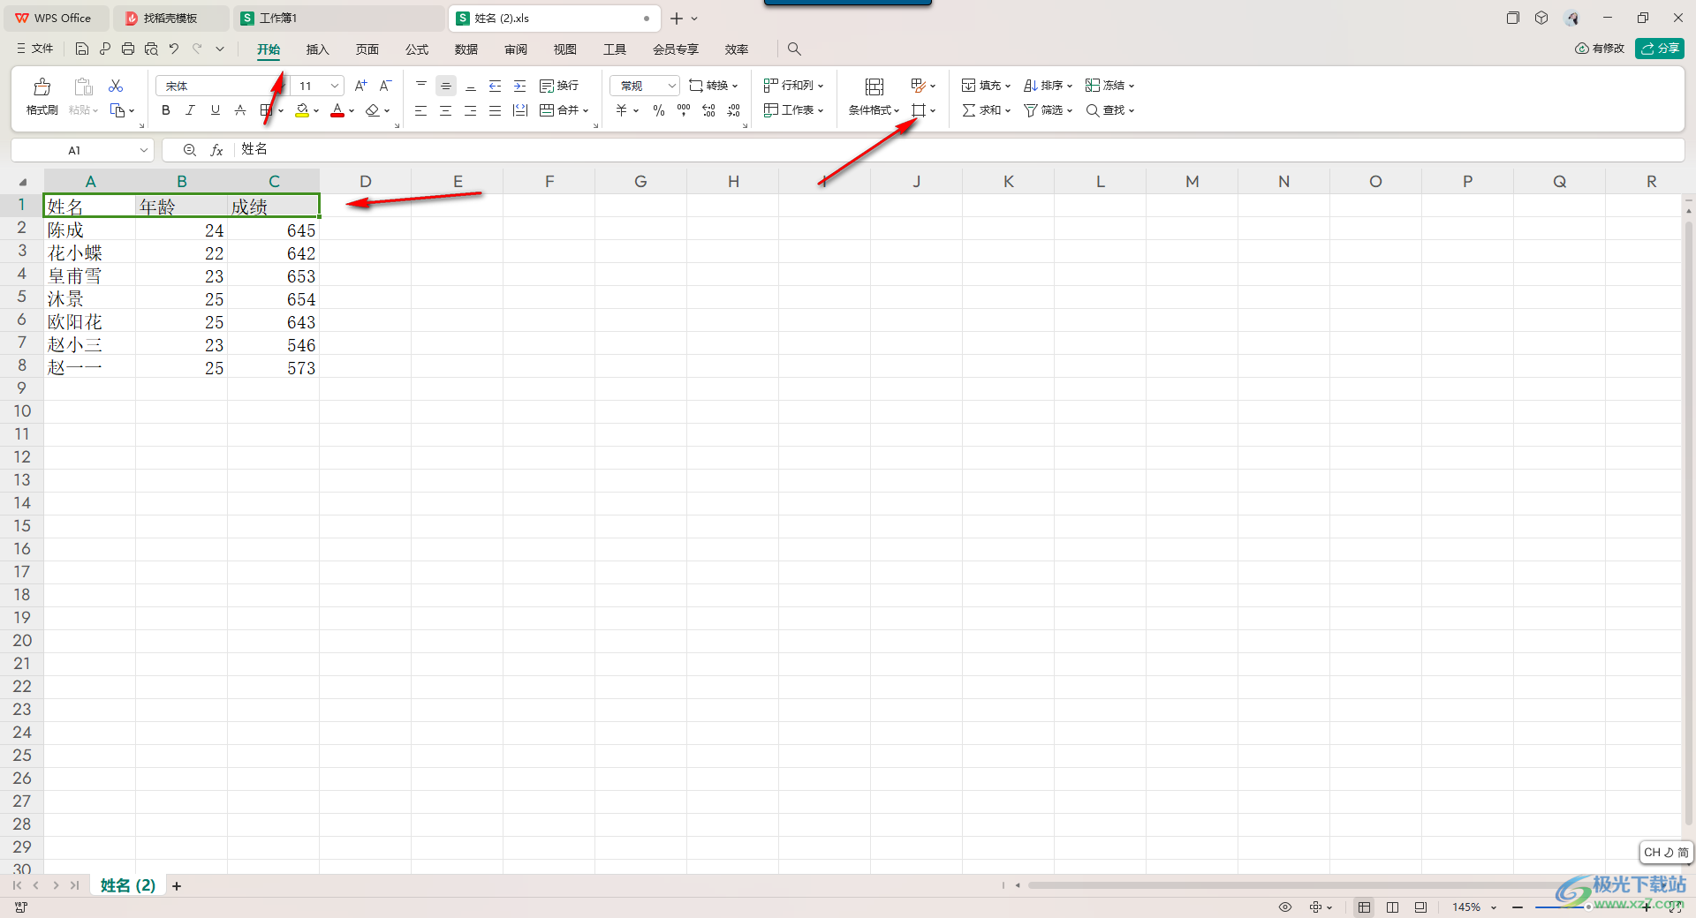1696x918 pixels.
Task: Click the eraser Clear formatting icon
Action: tap(373, 110)
